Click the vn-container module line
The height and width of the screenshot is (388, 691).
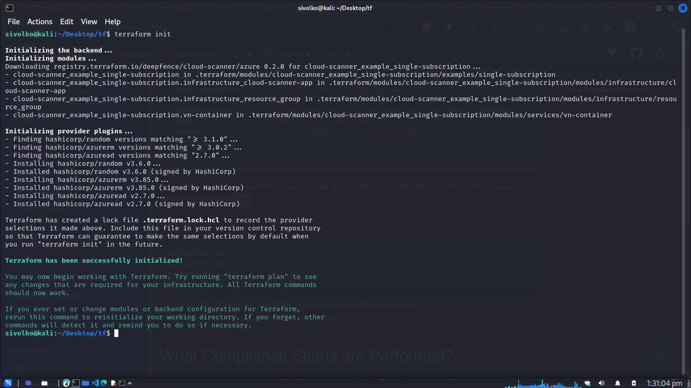pyautogui.click(x=309, y=115)
